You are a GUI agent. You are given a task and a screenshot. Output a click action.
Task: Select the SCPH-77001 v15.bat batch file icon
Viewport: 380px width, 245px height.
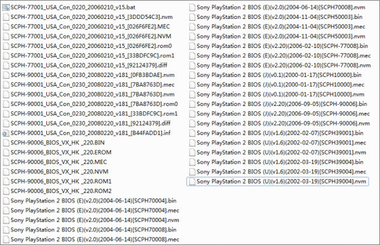(x=6, y=8)
